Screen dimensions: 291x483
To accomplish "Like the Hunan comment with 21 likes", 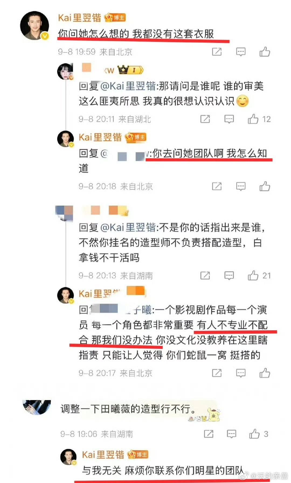I will tap(253, 275).
